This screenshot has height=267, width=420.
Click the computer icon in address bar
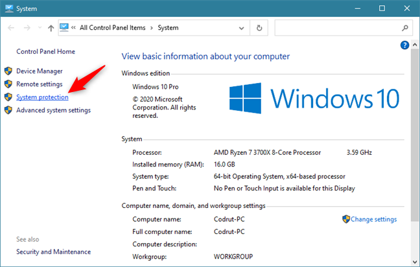64,29
